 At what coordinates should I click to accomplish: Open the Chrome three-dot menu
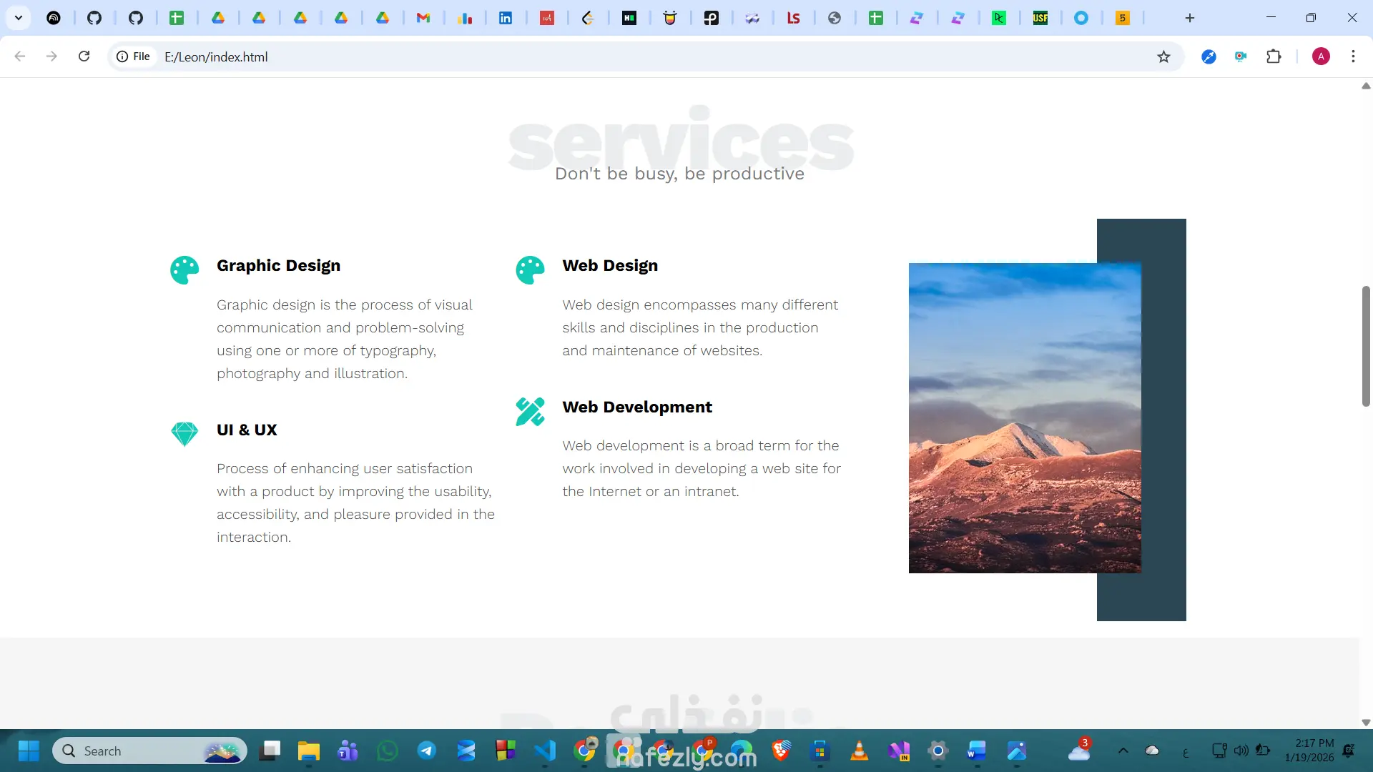pos(1353,56)
